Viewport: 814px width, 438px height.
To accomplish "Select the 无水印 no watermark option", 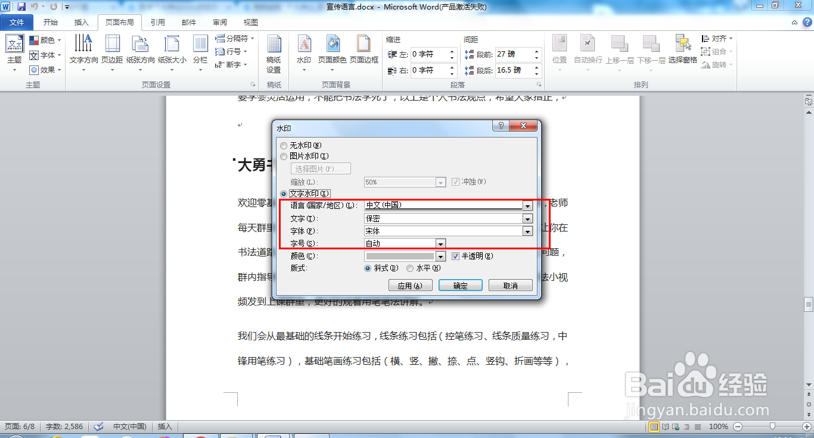I will tap(284, 145).
